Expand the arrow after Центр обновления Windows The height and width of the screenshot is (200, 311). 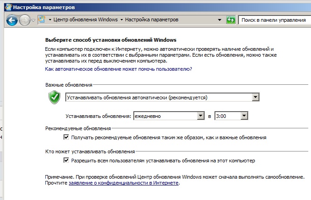(x=121, y=20)
